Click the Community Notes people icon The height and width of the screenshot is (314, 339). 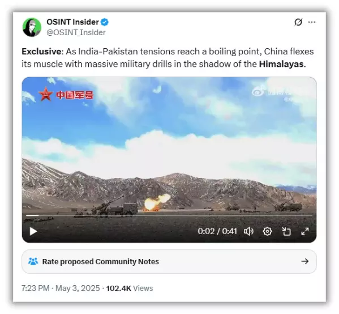pyautogui.click(x=33, y=261)
